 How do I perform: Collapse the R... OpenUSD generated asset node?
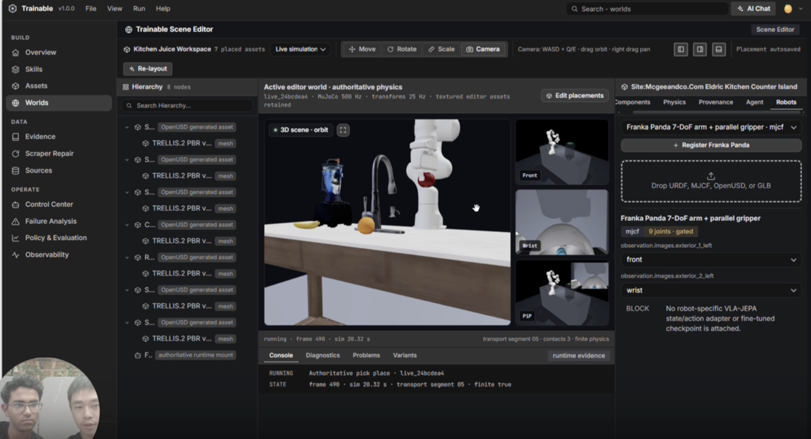[x=127, y=258]
